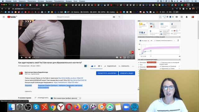The width and height of the screenshot is (199, 112).
Task: Open OBS from the dock
Action: click(28, 107)
